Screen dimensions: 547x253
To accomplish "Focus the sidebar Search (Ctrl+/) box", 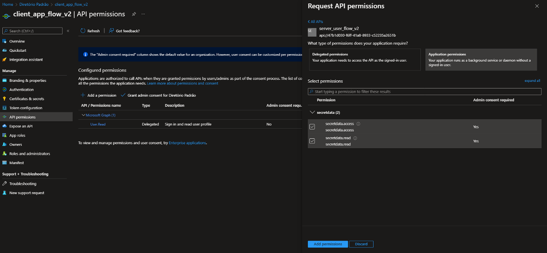I will [x=32, y=31].
